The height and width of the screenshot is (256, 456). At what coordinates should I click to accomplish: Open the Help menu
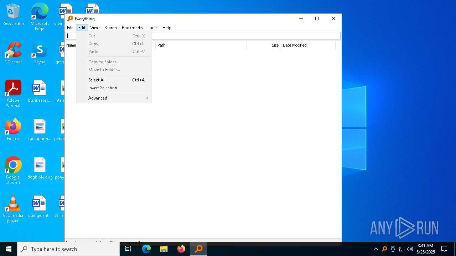pyautogui.click(x=167, y=28)
